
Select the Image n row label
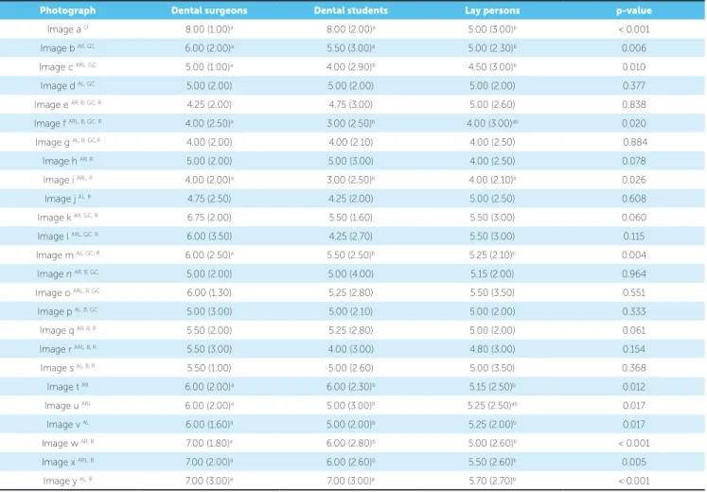click(67, 274)
